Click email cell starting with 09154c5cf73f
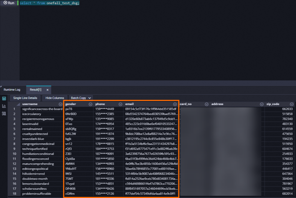 [x=151, y=109]
